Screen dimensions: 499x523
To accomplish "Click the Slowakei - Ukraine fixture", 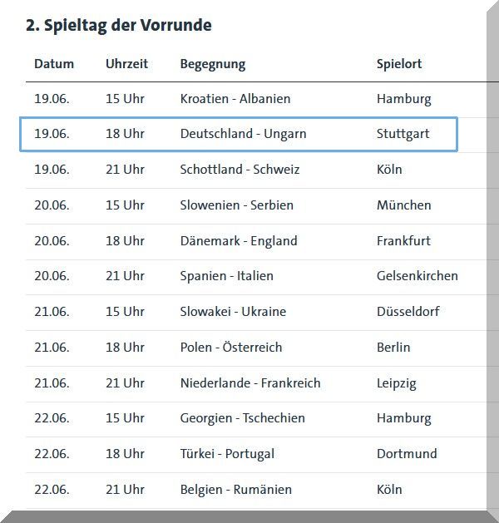I will pos(233,312).
